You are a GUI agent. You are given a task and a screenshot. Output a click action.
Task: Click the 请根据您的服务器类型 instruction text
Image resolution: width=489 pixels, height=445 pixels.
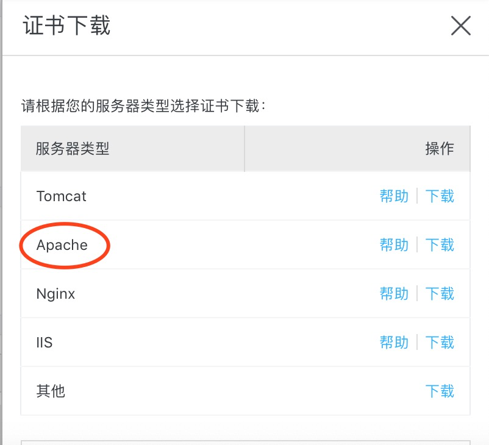pyautogui.click(x=145, y=105)
